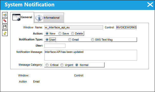The image size is (155, 92).
Task: Click the Notification Message: label
Action: [x=29, y=52]
